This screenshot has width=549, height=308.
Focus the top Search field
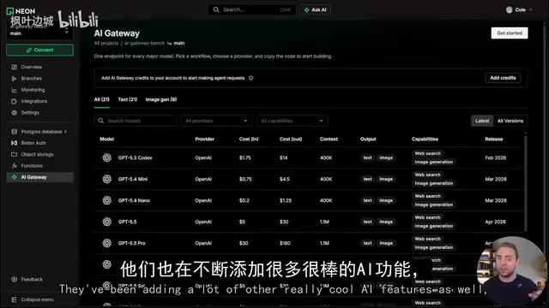coord(251,9)
